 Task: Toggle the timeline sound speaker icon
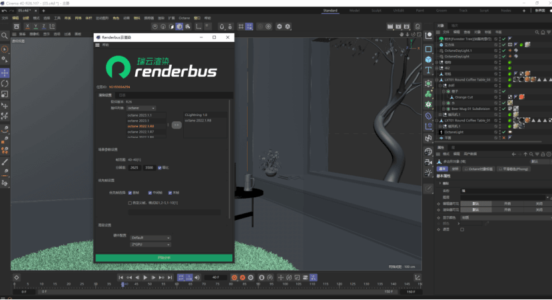click(x=197, y=278)
